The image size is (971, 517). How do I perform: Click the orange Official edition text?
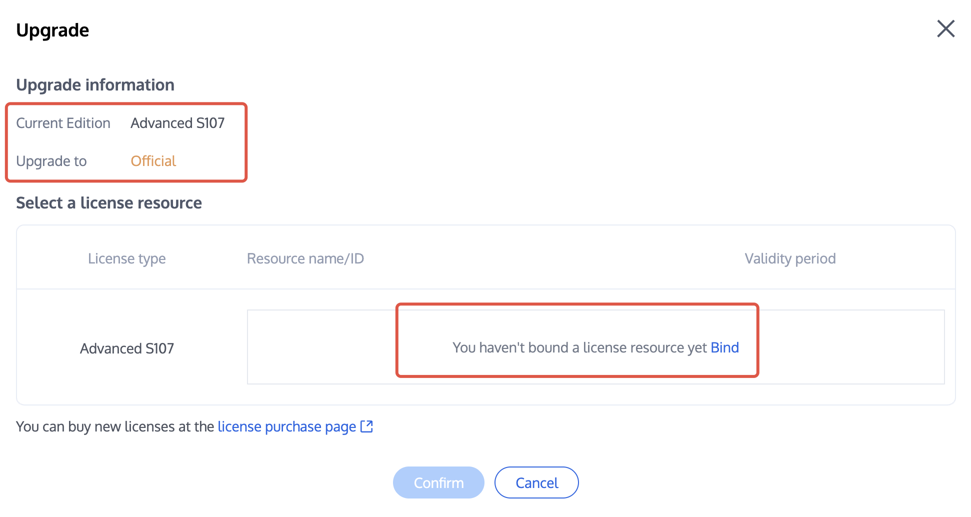point(153,161)
